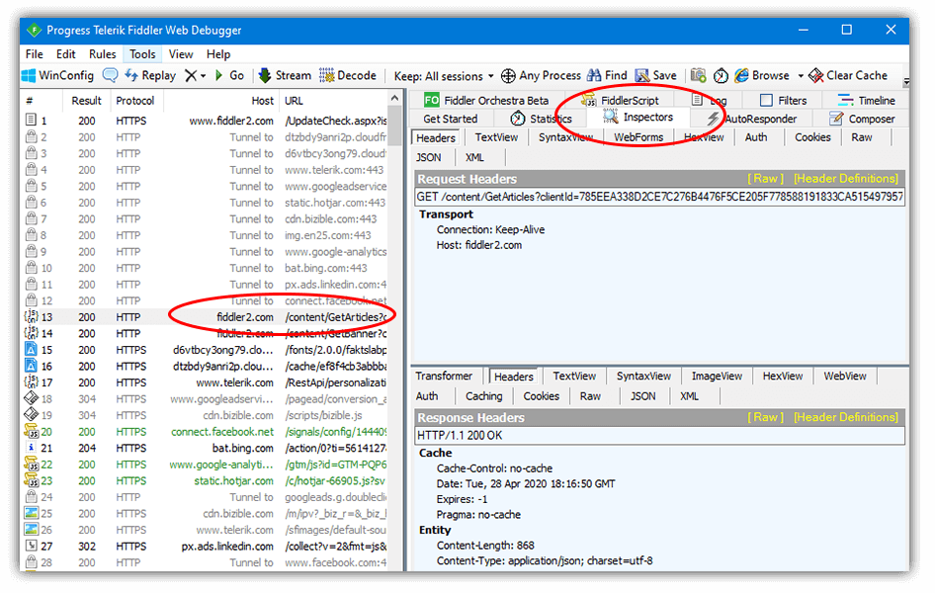Sort sessions by the Protocol column header
The image size is (935, 593).
135,101
